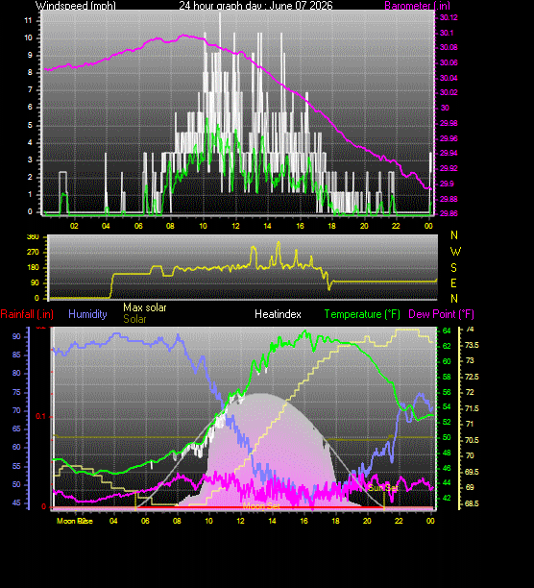Image resolution: width=534 pixels, height=588 pixels.
Task: Select the 90 humidity axis value
Action: point(16,336)
